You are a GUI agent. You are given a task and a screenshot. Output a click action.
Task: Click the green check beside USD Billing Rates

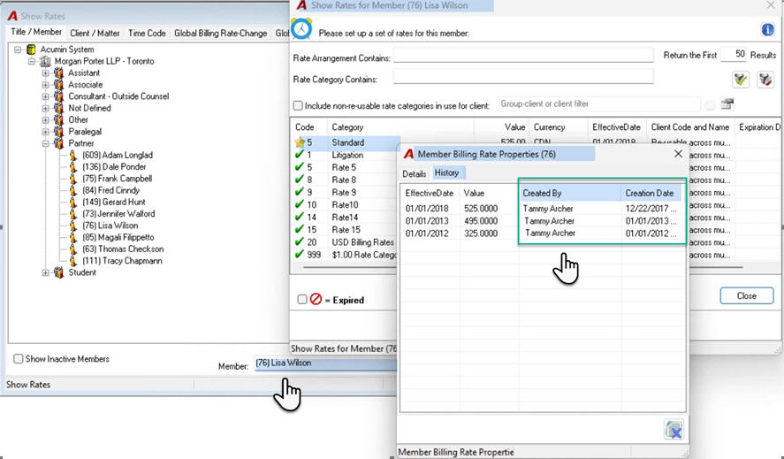[300, 241]
